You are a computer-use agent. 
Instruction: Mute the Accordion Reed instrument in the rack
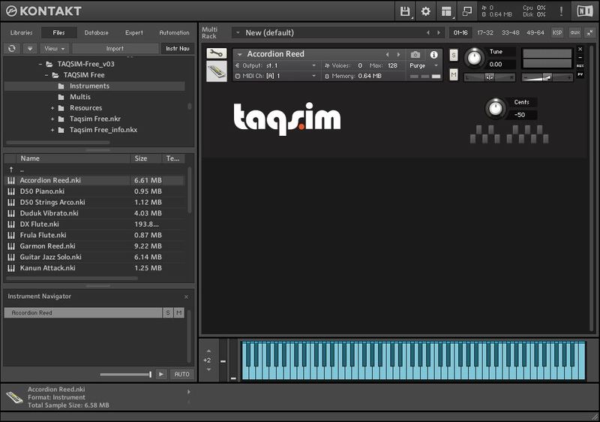pyautogui.click(x=454, y=74)
